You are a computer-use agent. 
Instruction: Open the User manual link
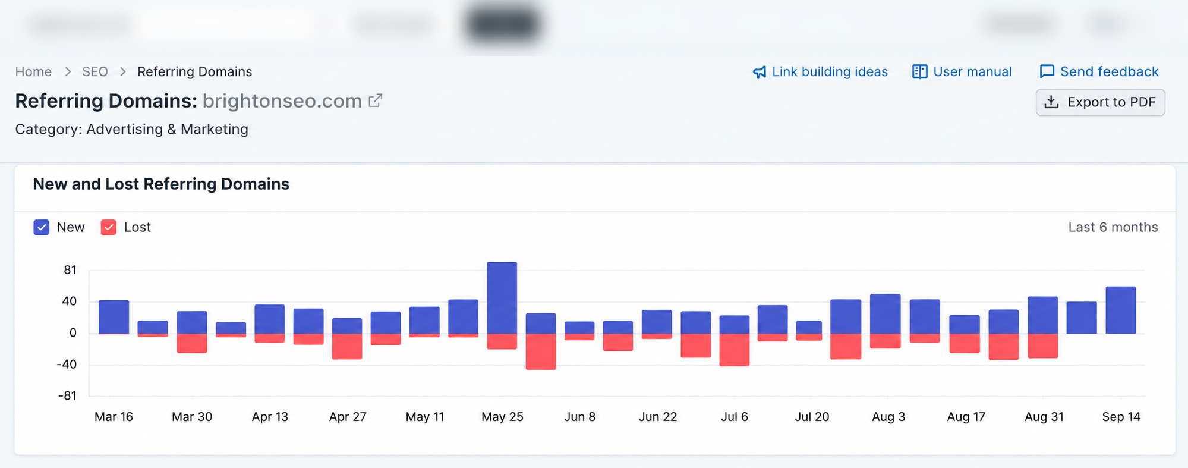972,72
